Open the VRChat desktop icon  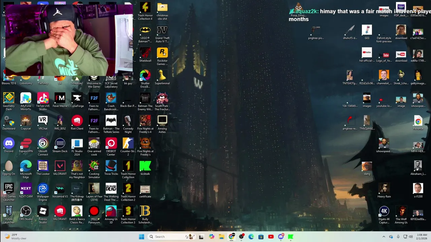[43, 123]
